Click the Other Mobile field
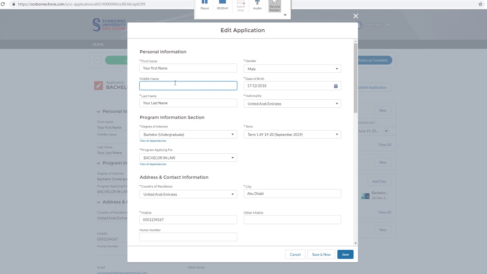 coord(292,220)
